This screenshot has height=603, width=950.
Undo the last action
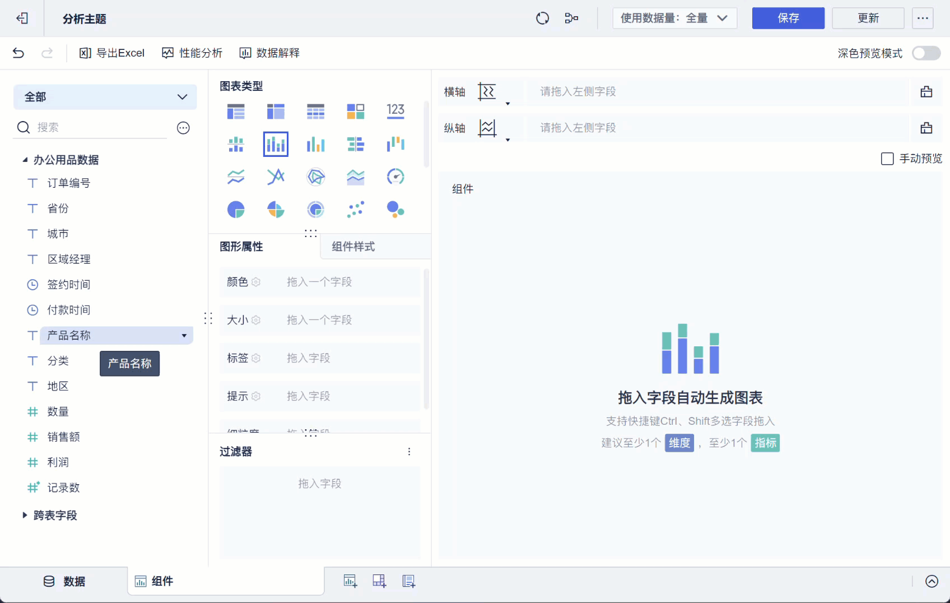pos(18,53)
